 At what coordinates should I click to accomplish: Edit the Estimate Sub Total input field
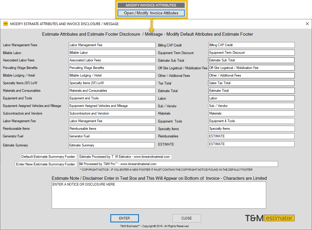tap(252, 60)
